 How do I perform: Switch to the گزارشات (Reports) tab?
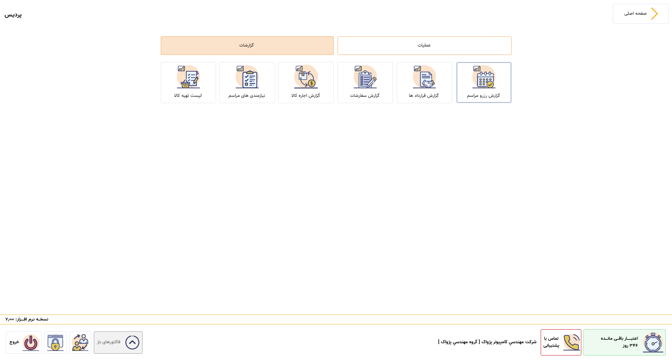(247, 45)
